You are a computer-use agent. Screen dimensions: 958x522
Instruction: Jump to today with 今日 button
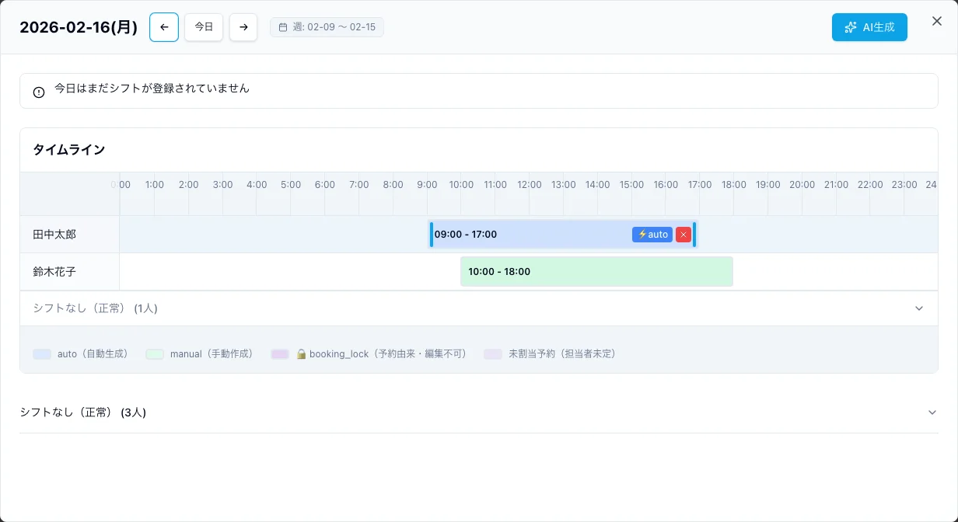pos(204,27)
